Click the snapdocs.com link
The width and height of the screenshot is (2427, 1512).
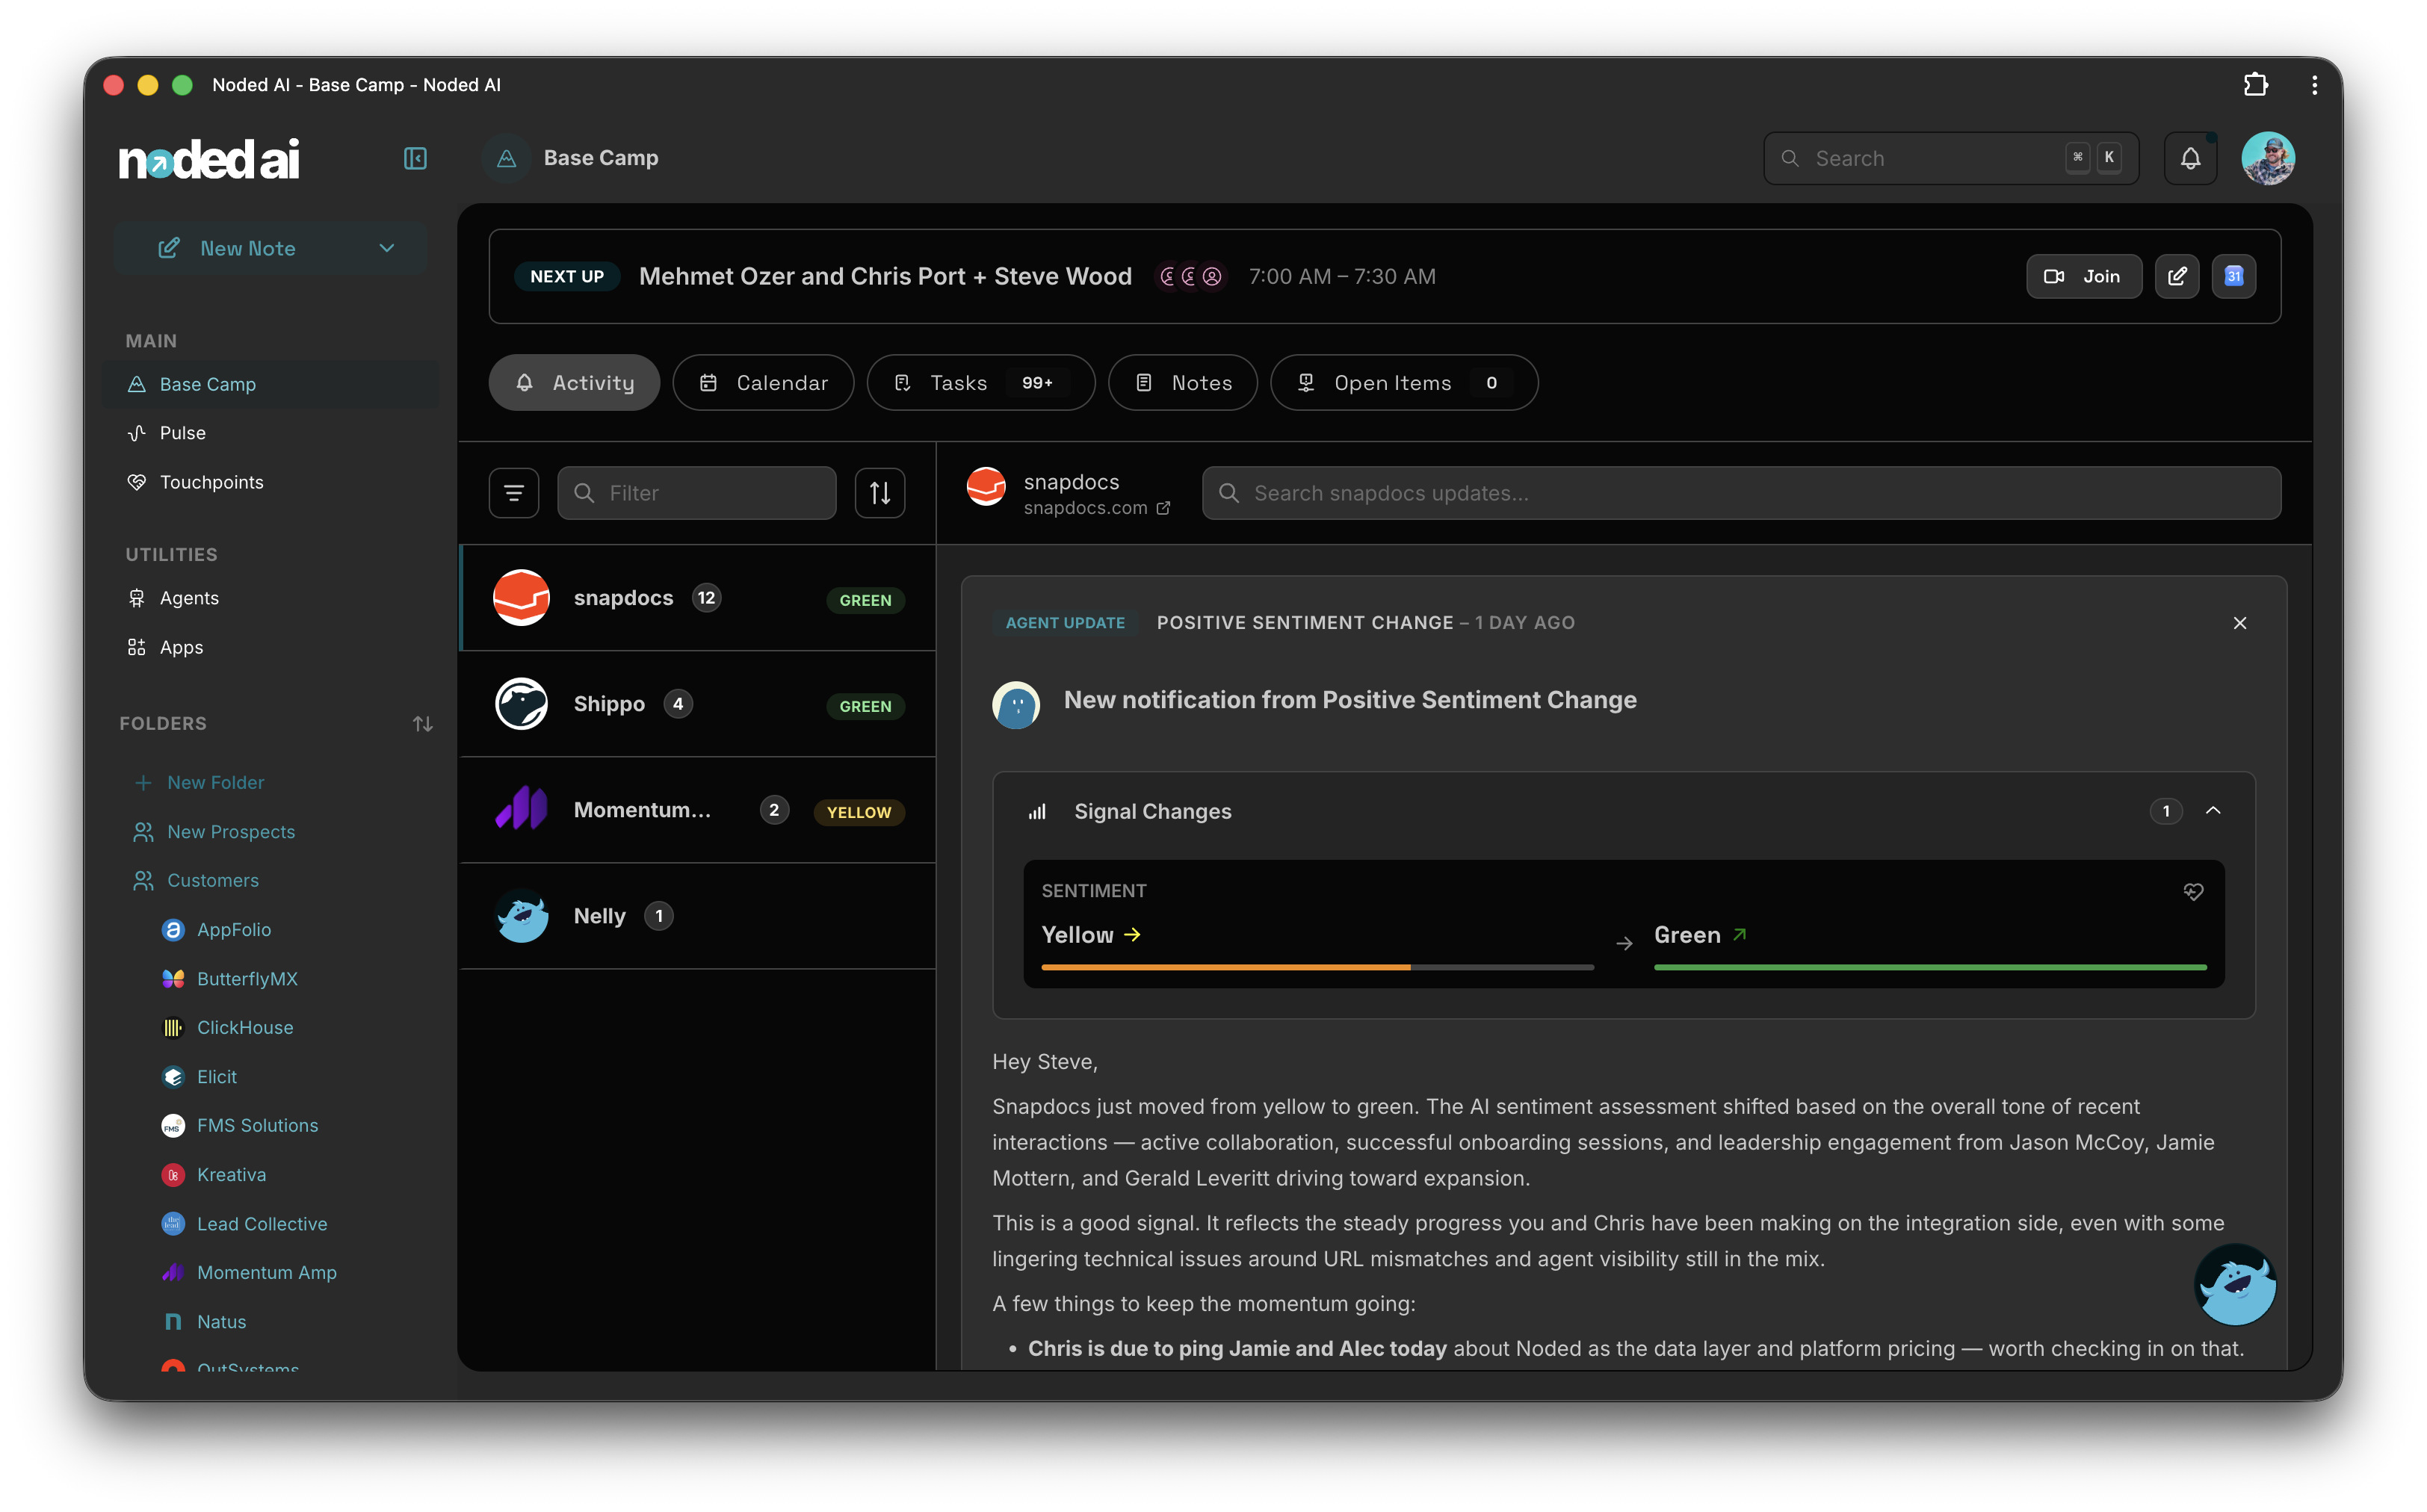click(x=1085, y=508)
